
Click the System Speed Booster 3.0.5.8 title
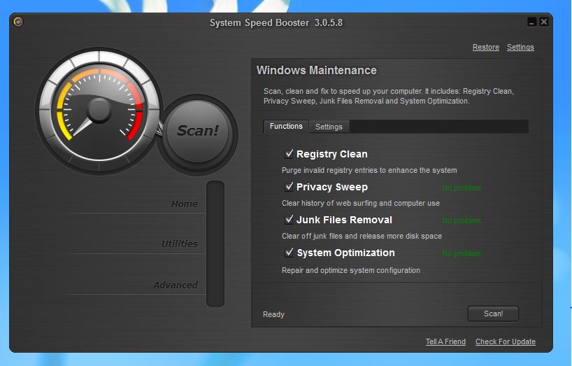(x=276, y=22)
